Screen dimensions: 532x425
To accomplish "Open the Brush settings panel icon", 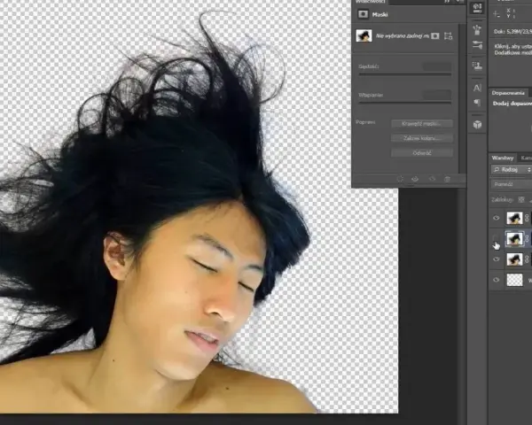I will (x=477, y=45).
